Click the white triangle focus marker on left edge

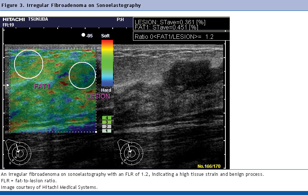coord(8,85)
